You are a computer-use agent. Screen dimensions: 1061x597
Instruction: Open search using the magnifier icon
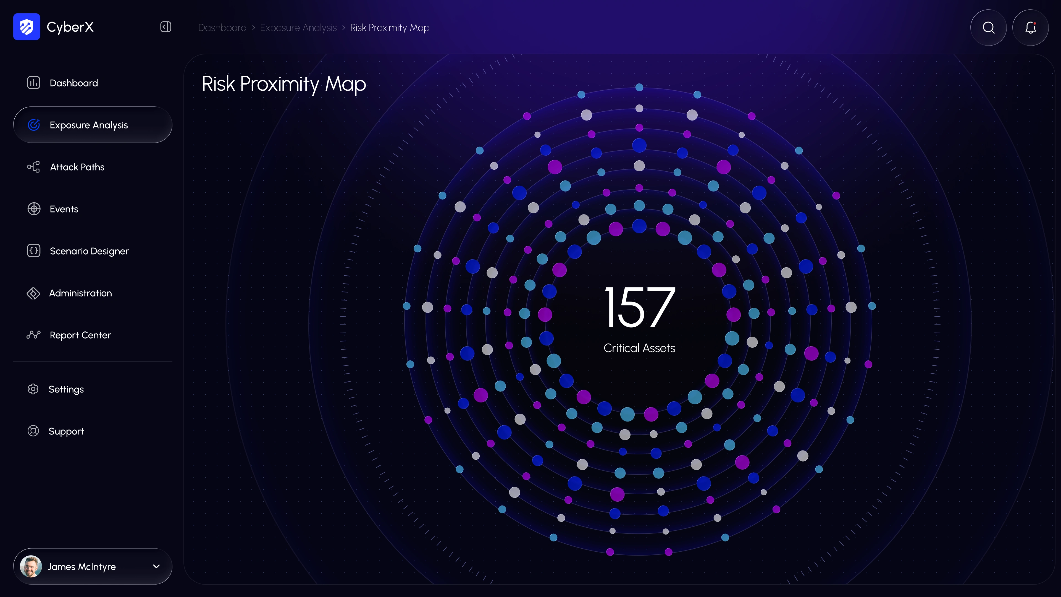(x=988, y=28)
